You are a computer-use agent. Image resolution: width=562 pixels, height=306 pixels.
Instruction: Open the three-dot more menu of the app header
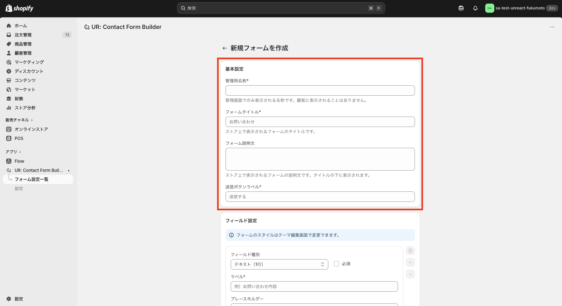point(552,27)
